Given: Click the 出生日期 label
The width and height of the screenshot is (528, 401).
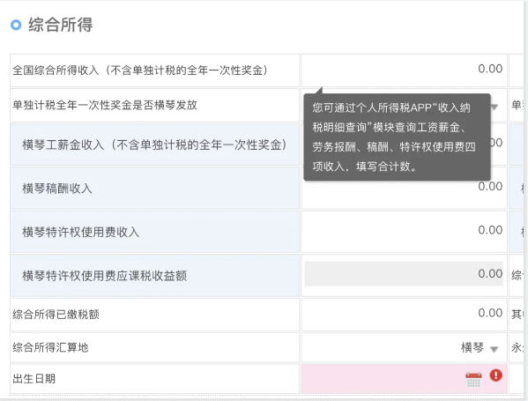Looking at the screenshot, I should point(34,379).
